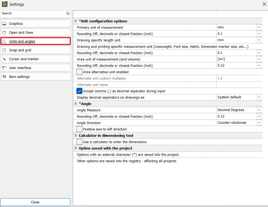Collapse the Unit configuration options section

(76, 21)
